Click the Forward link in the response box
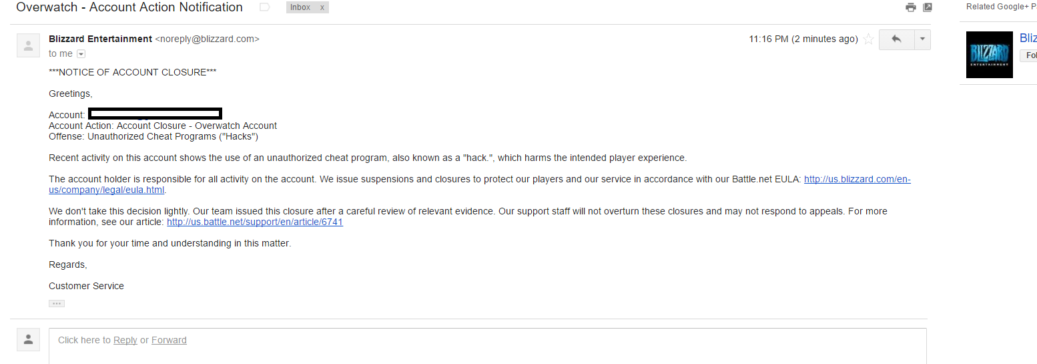The width and height of the screenshot is (1037, 364). 169,340
